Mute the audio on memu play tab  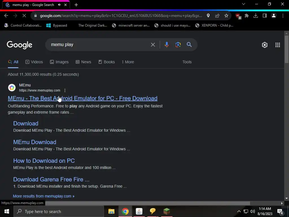click(x=59, y=5)
